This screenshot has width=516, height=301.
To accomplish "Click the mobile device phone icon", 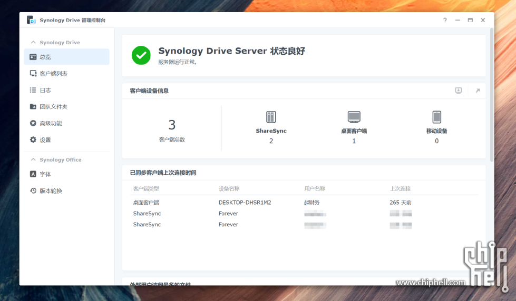I will click(x=437, y=117).
